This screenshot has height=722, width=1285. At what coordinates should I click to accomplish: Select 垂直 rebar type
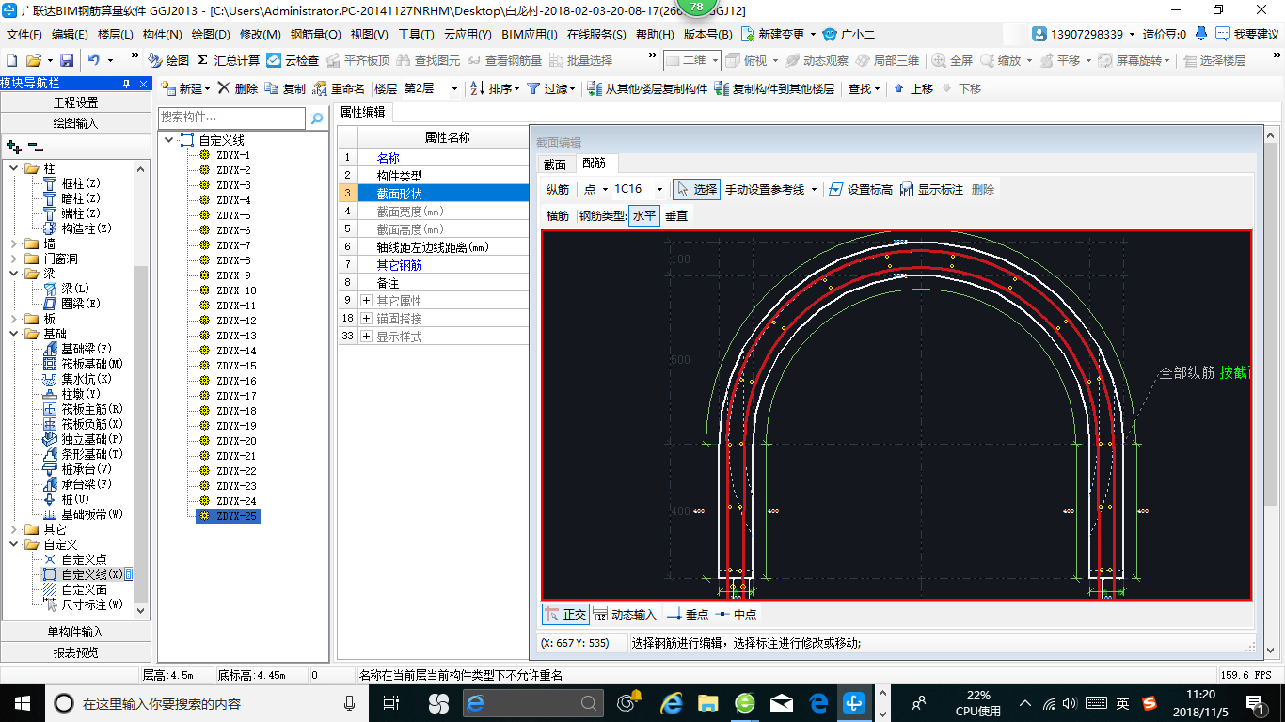676,215
